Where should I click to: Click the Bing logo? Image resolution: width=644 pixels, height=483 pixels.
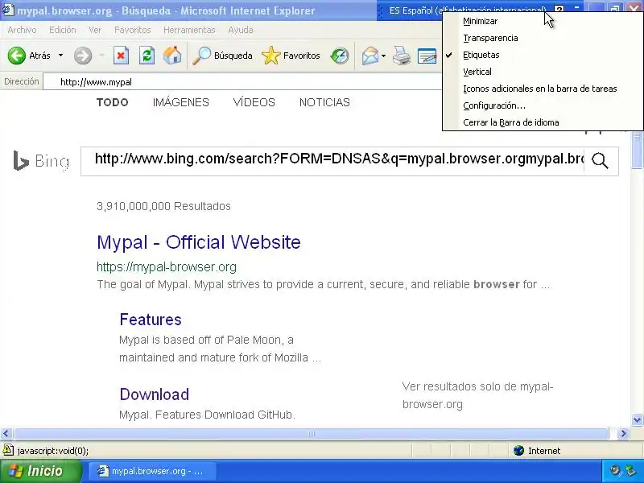point(41,160)
